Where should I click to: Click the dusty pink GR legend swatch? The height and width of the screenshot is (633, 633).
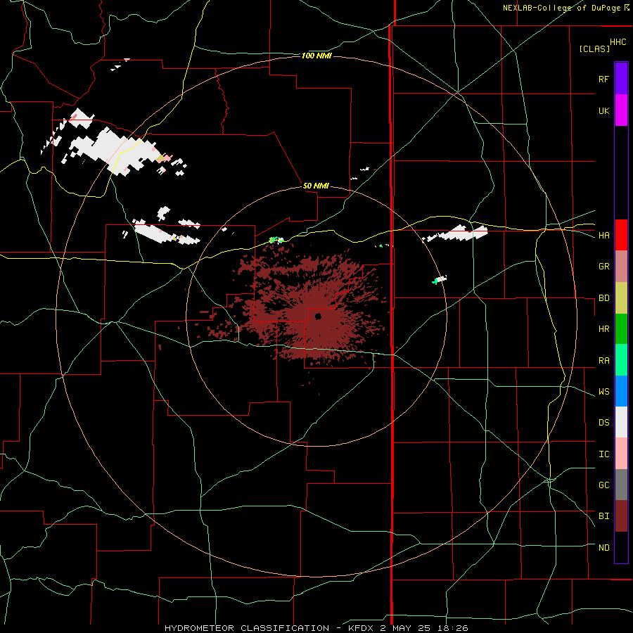(621, 267)
